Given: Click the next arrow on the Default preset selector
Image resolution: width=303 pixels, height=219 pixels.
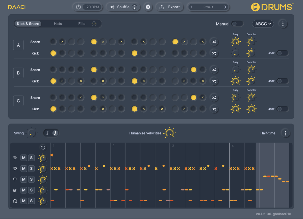Looking at the screenshot, I should pos(225,7).
